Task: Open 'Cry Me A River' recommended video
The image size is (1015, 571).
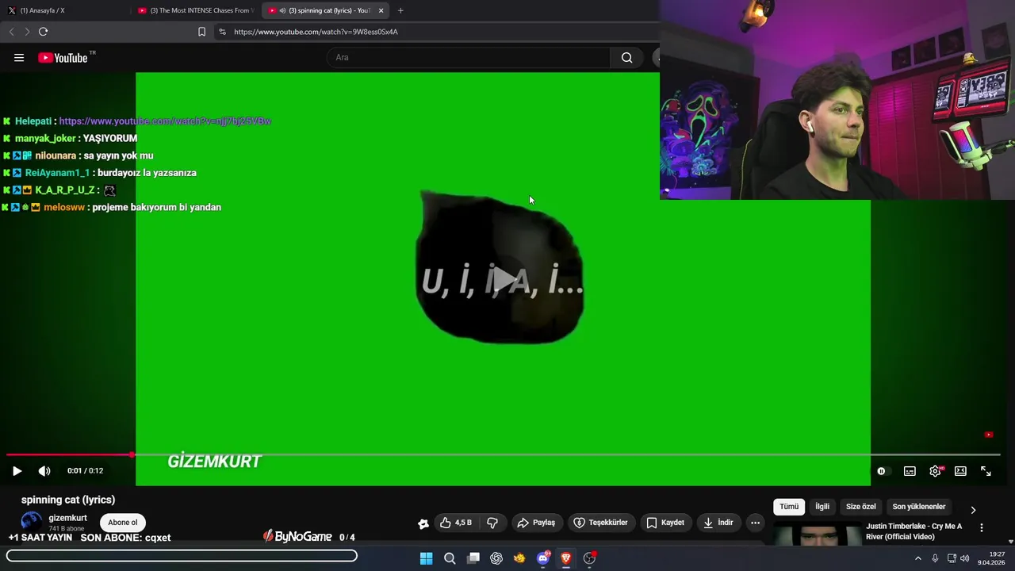Action: 914,531
